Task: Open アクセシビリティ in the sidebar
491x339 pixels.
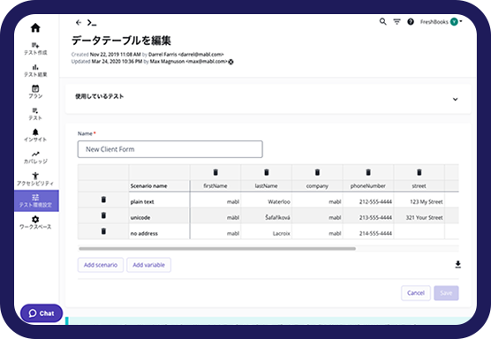Action: coord(35,179)
